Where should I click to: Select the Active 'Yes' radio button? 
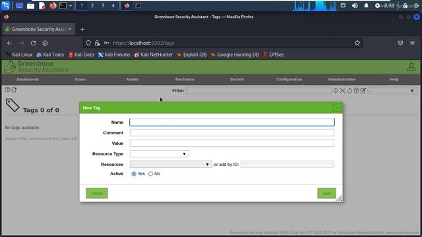(x=134, y=174)
